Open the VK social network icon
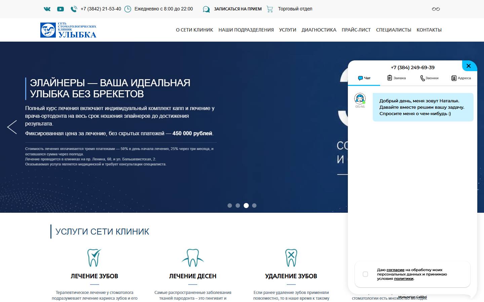Image resolution: width=484 pixels, height=302 pixels. tap(47, 9)
